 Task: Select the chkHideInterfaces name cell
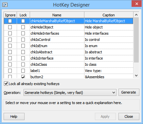pyautogui.click(x=57, y=33)
